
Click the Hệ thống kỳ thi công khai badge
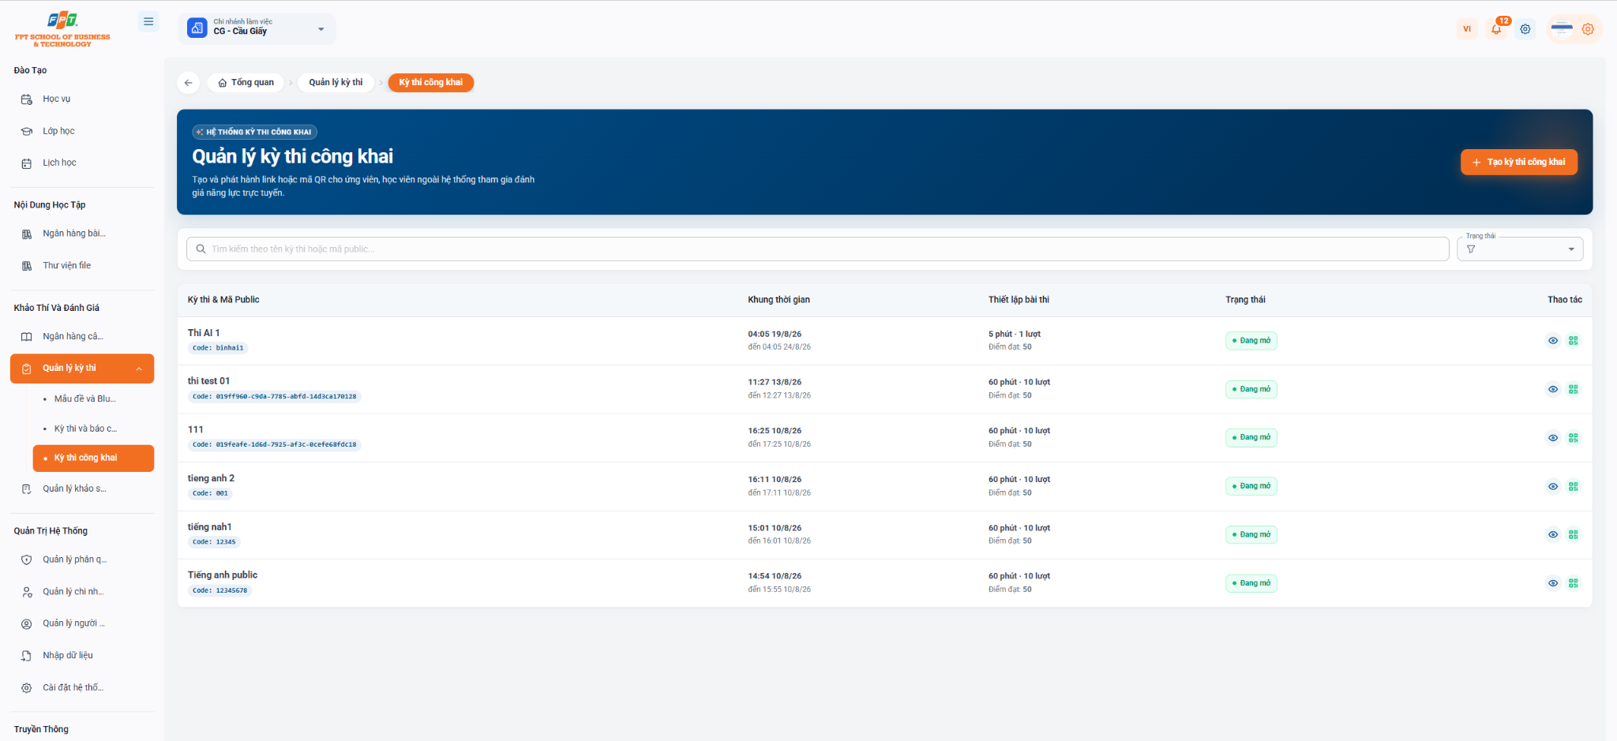point(254,133)
